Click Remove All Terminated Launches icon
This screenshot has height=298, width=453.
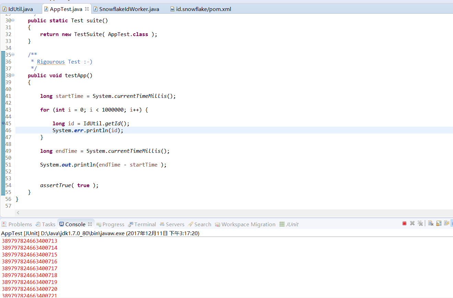coord(420,223)
